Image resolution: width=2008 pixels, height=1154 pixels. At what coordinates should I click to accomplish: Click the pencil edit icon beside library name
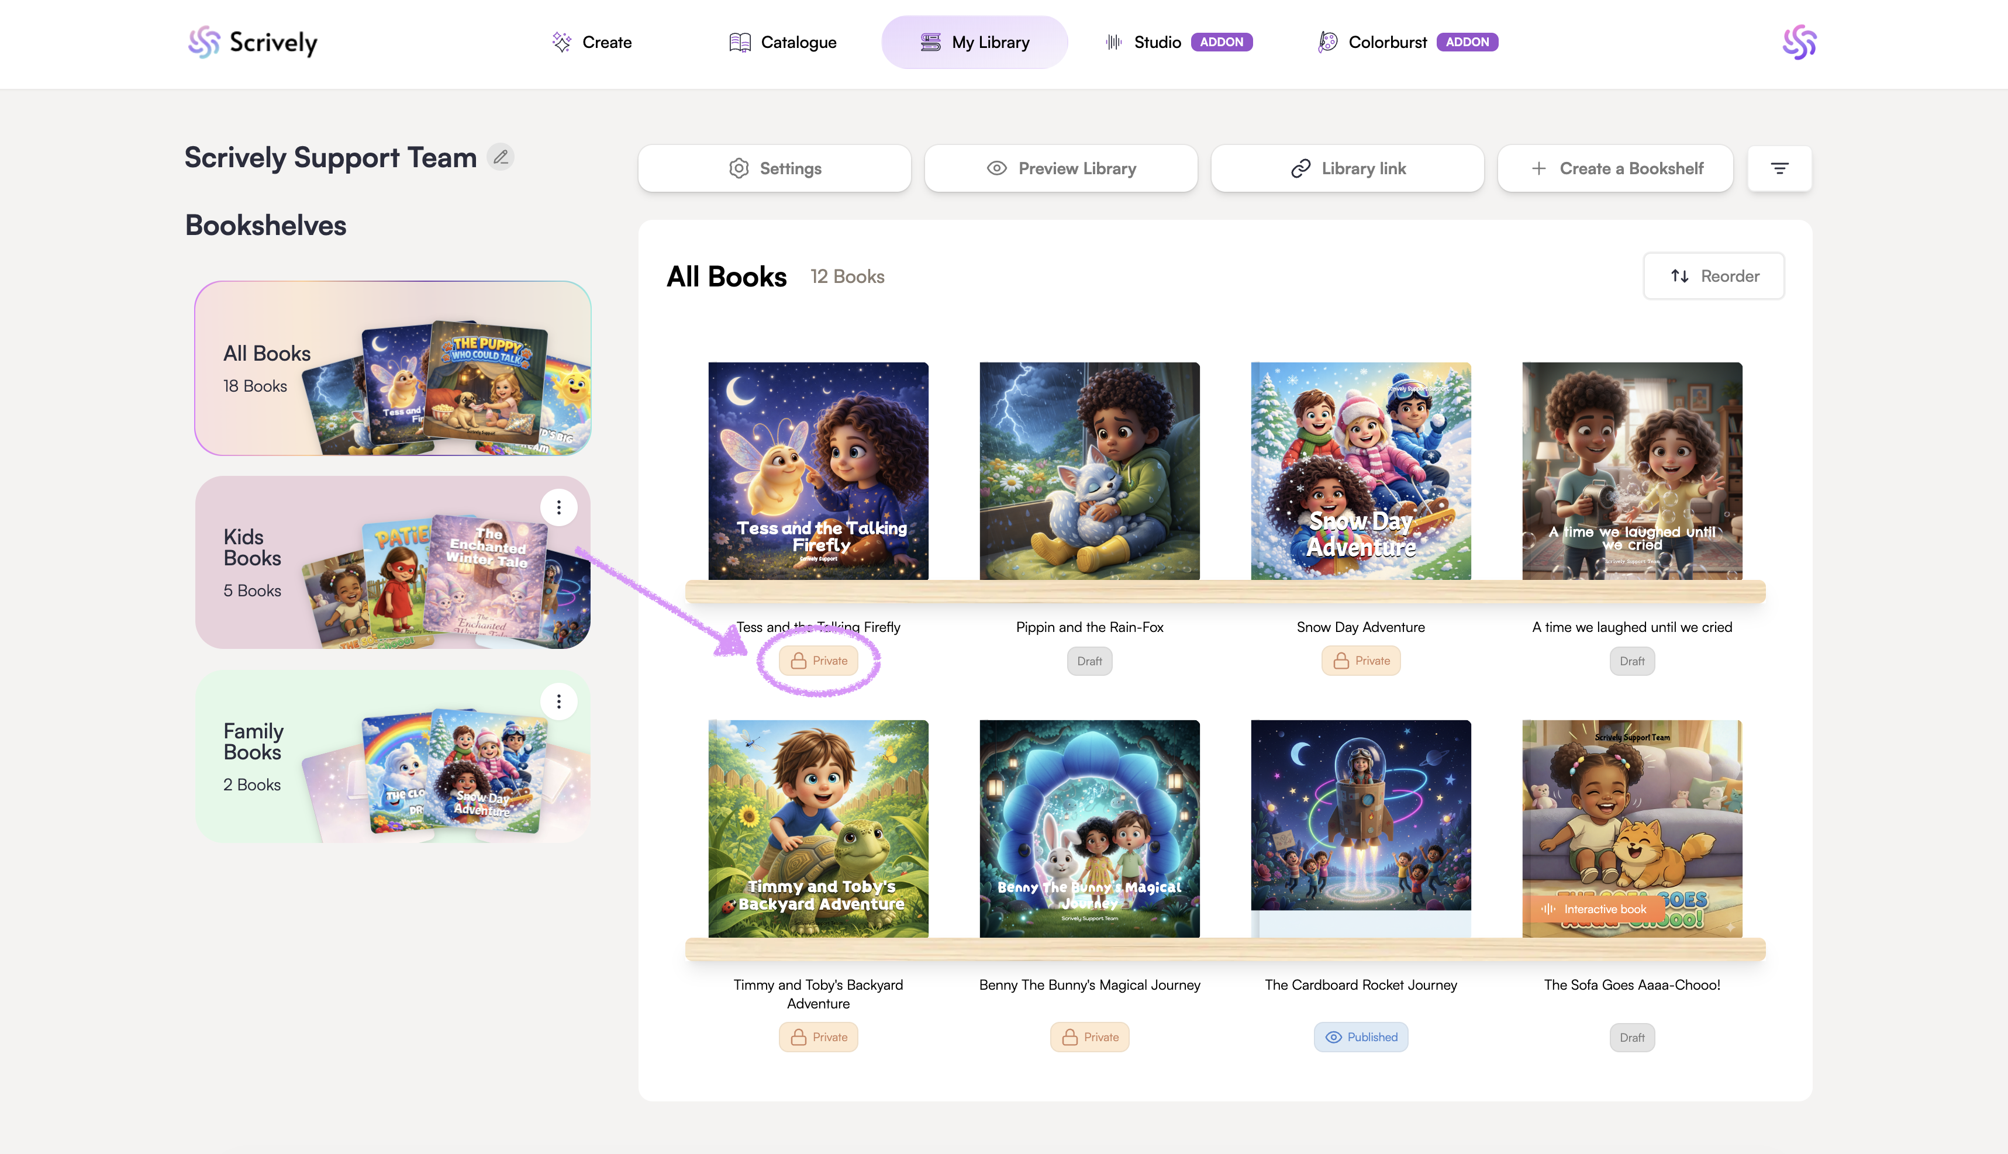[x=500, y=157]
